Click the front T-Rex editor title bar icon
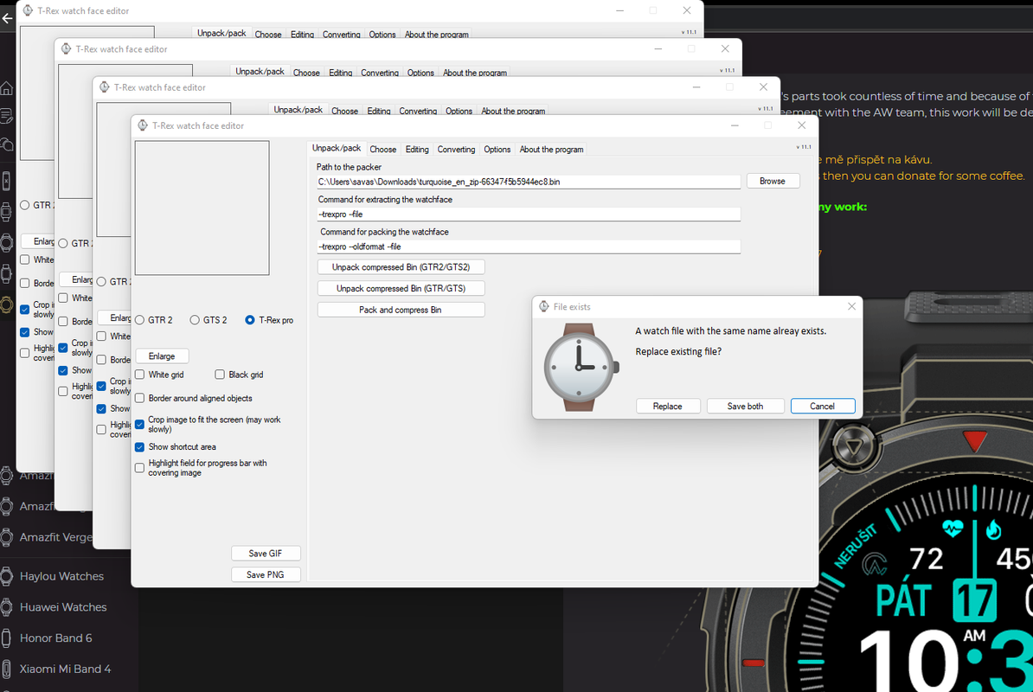The image size is (1033, 692). pos(143,125)
